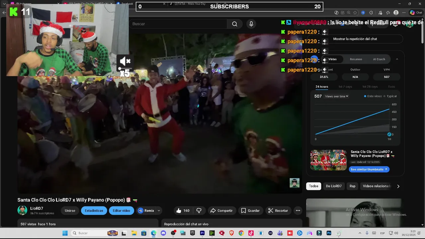Add page to favorites star icon
This screenshot has height=239, width=425.
coord(355,13)
